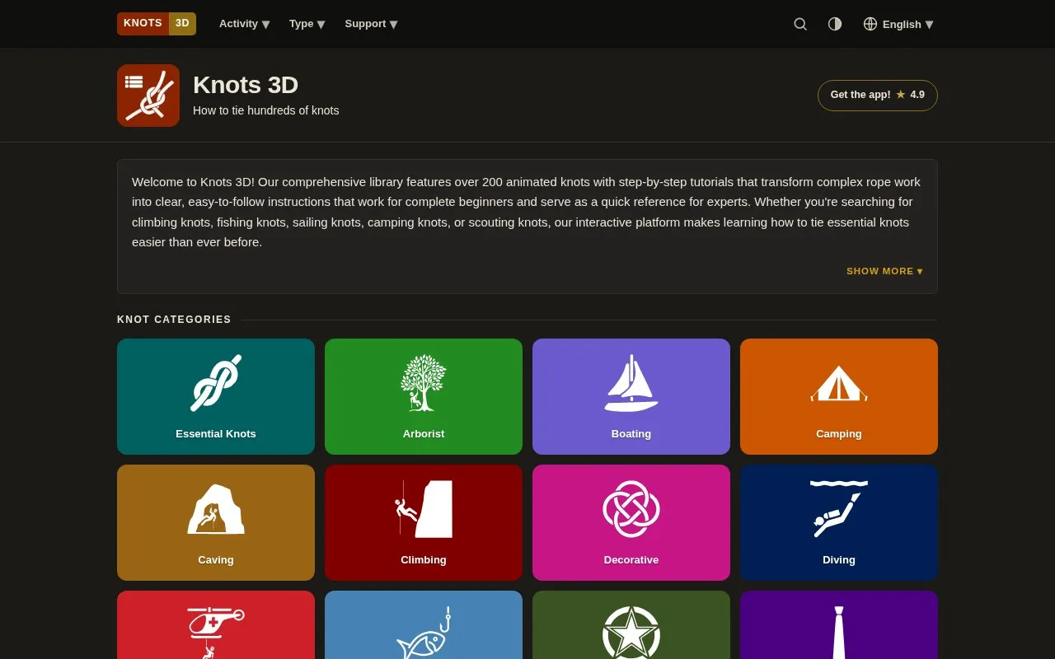The image size is (1055, 659).
Task: Expand the intro with Show More
Action: 884,271
